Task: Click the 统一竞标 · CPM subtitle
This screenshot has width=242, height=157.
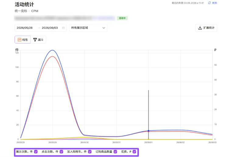Action: [x=26, y=11]
